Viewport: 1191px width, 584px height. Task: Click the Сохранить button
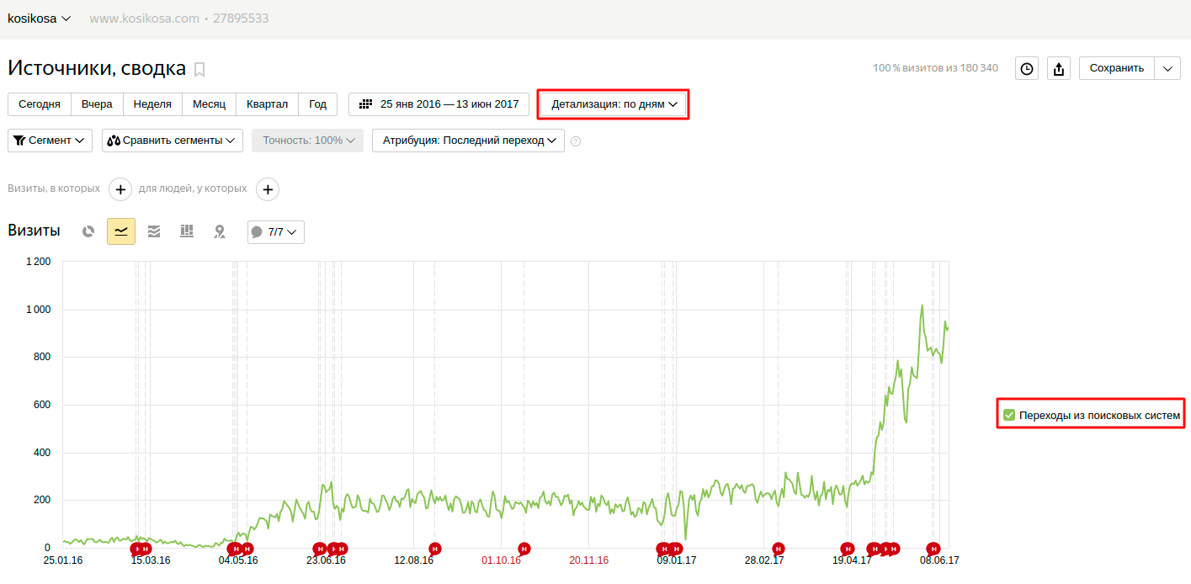click(1116, 68)
